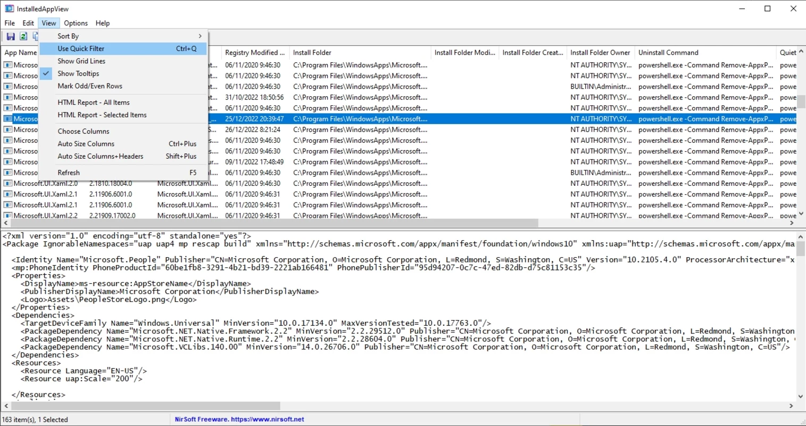Viewport: 806px width, 426px height.
Task: Click the app icon on the 31/10/2022 18:50:56 row
Action: point(8,97)
